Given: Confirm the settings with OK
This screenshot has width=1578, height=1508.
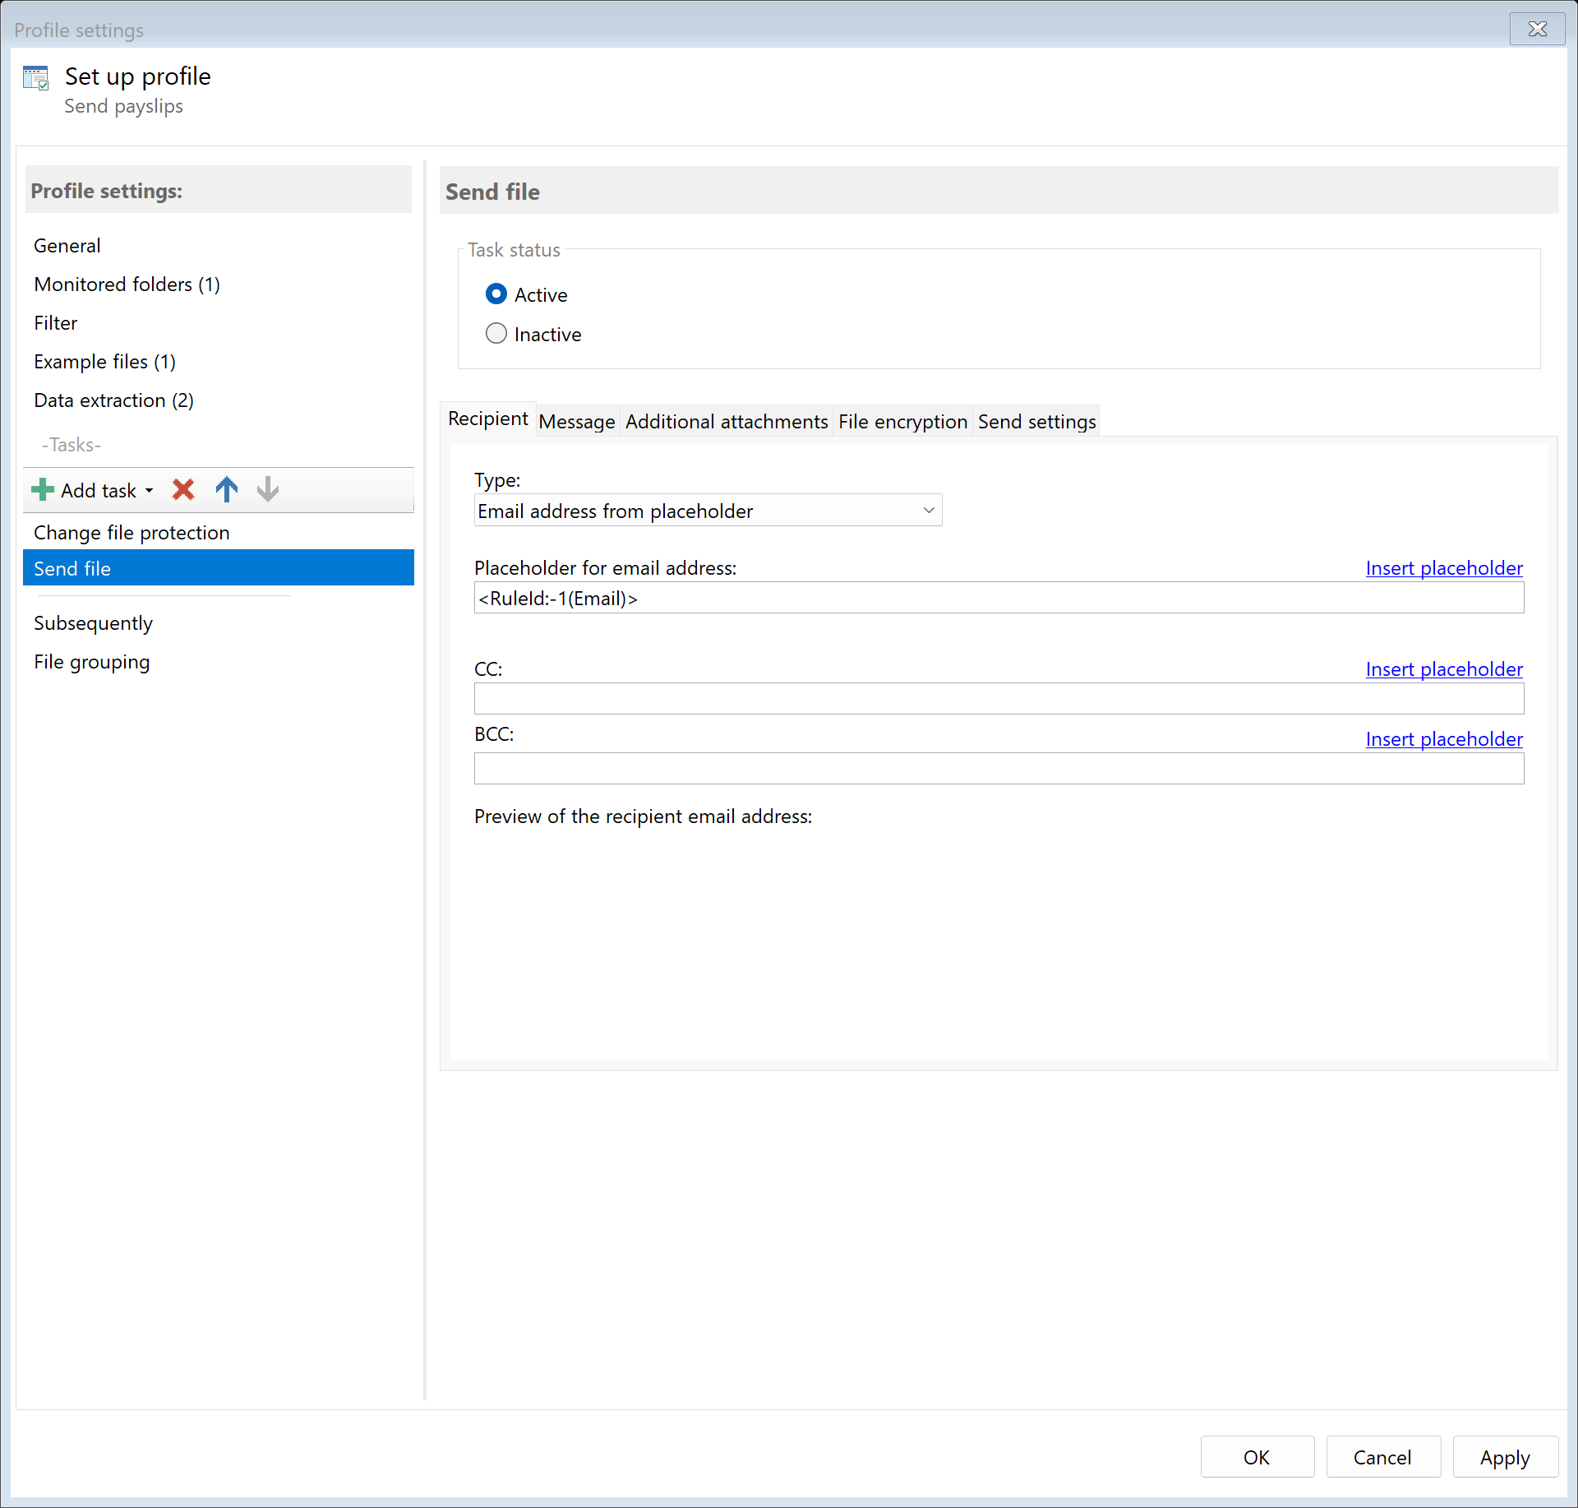Looking at the screenshot, I should click(x=1257, y=1456).
